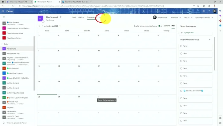Image resolution: width=223 pixels, height=126 pixels.
Task: Collapse the sidebar with the hamburger icon
Action: click(x=4, y=17)
